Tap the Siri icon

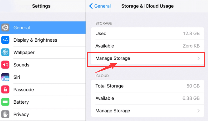[x=5, y=77]
